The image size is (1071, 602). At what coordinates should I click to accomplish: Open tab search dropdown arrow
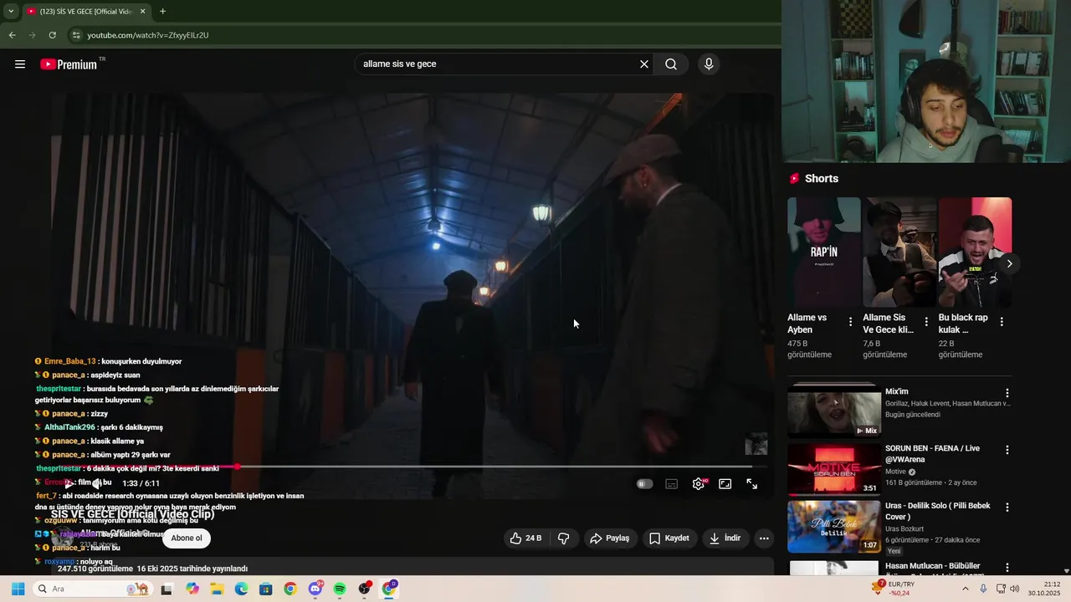point(10,12)
